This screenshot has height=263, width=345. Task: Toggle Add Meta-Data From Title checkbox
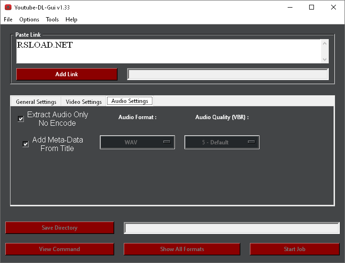26,144
